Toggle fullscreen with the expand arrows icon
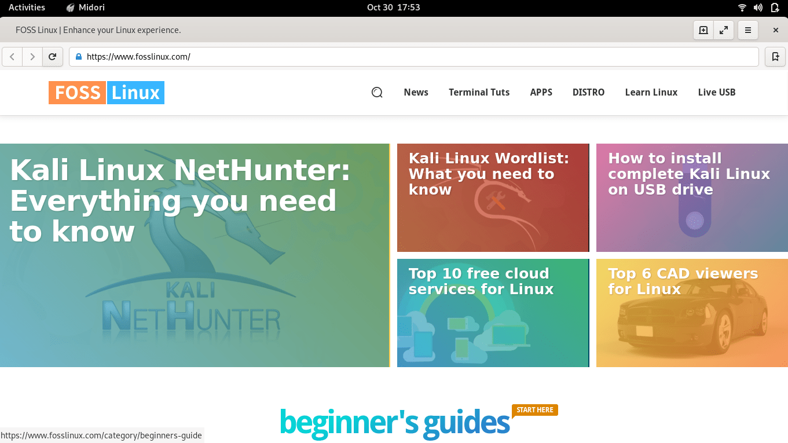 [x=724, y=30]
